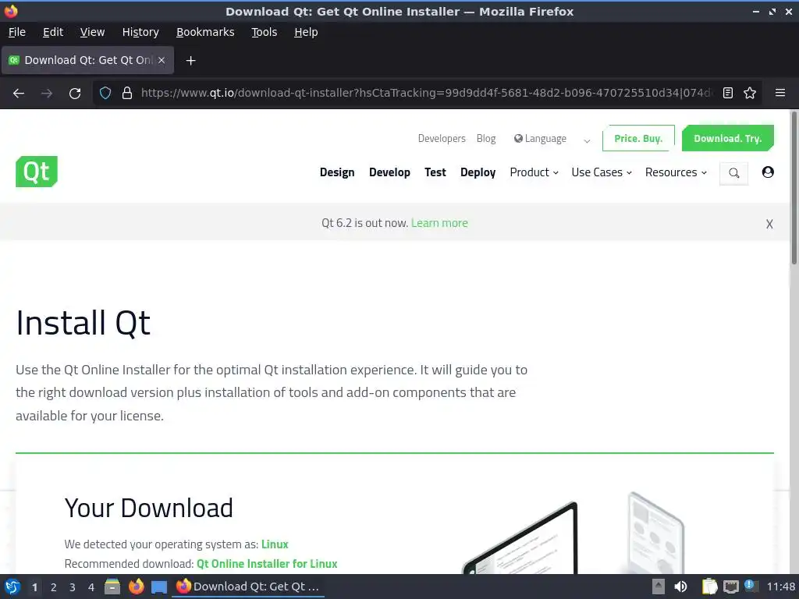Open the View menu
The image size is (799, 599).
point(92,32)
